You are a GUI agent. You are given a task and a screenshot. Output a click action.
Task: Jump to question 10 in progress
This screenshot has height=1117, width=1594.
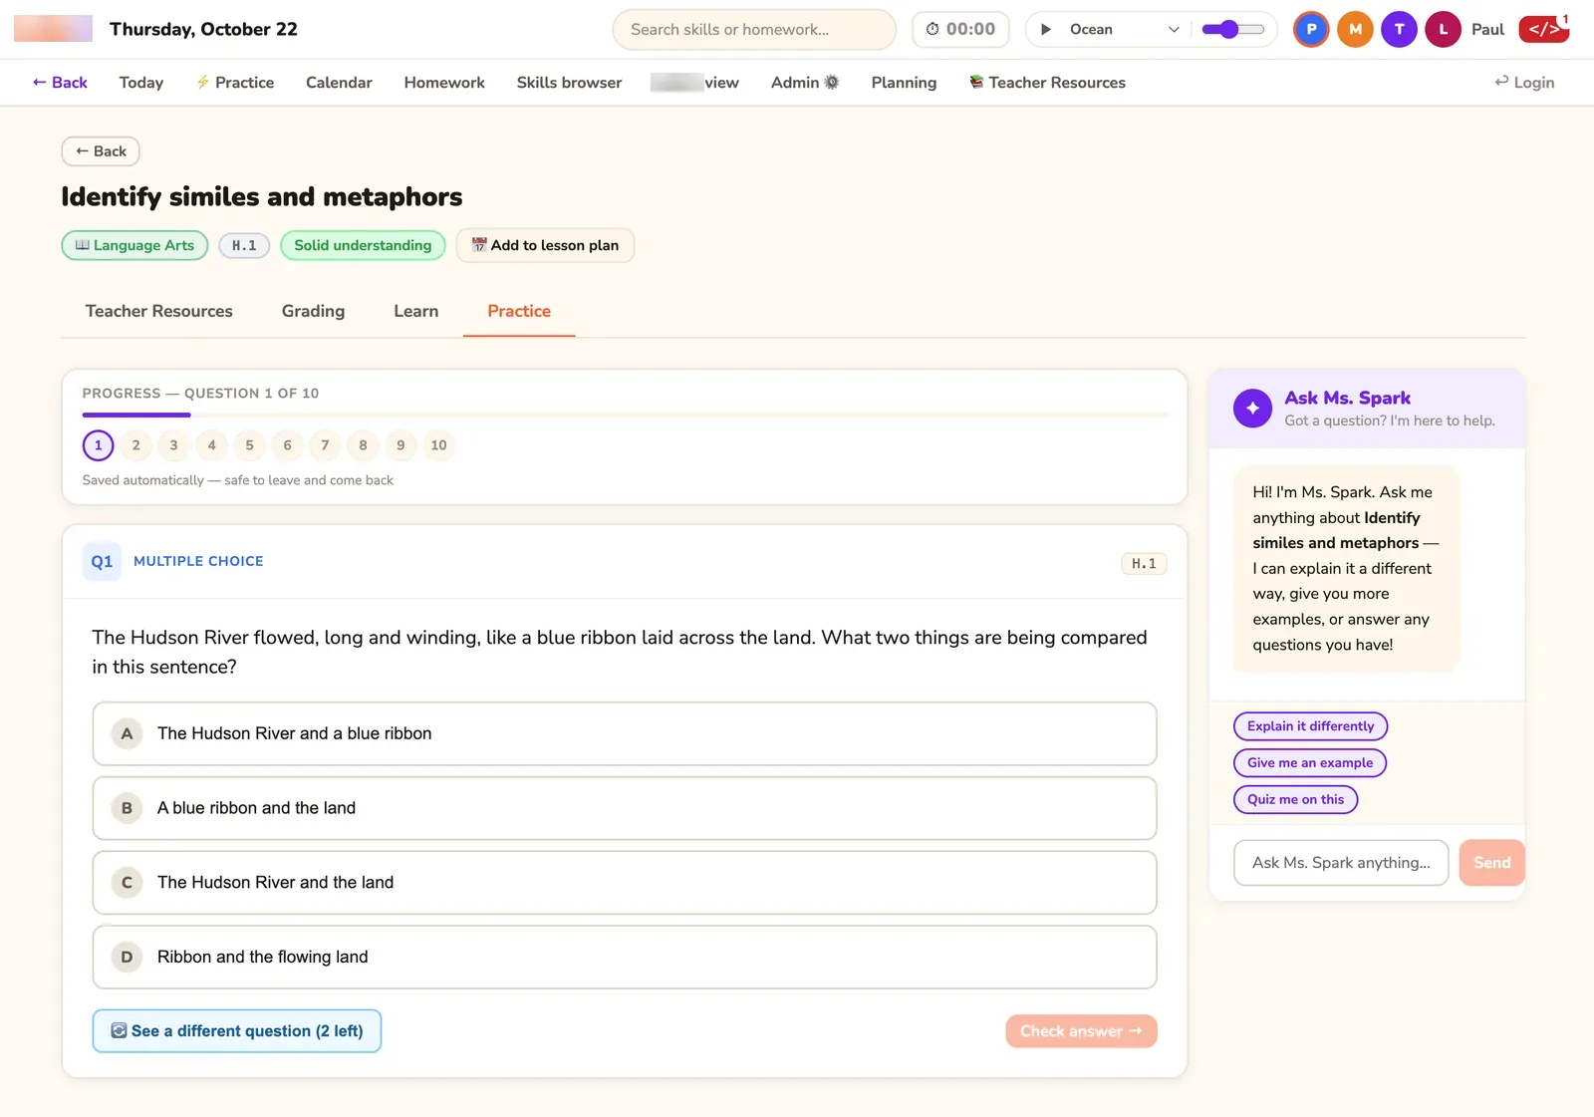click(x=438, y=445)
